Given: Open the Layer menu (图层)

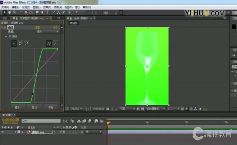Looking at the screenshot, I should coord(37,7).
